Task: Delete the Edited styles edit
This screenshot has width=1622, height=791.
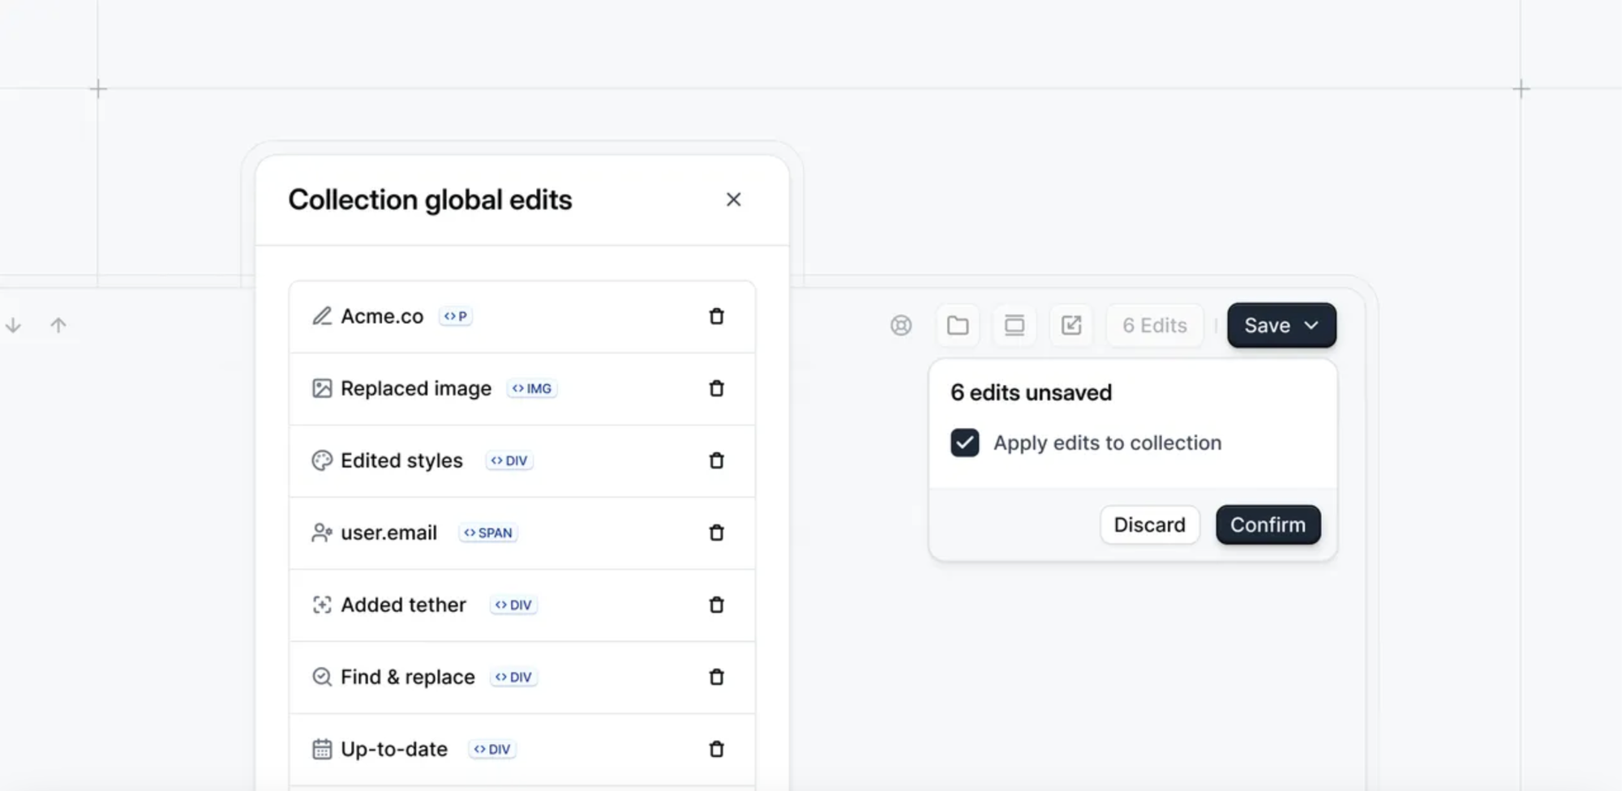Action: (x=716, y=460)
